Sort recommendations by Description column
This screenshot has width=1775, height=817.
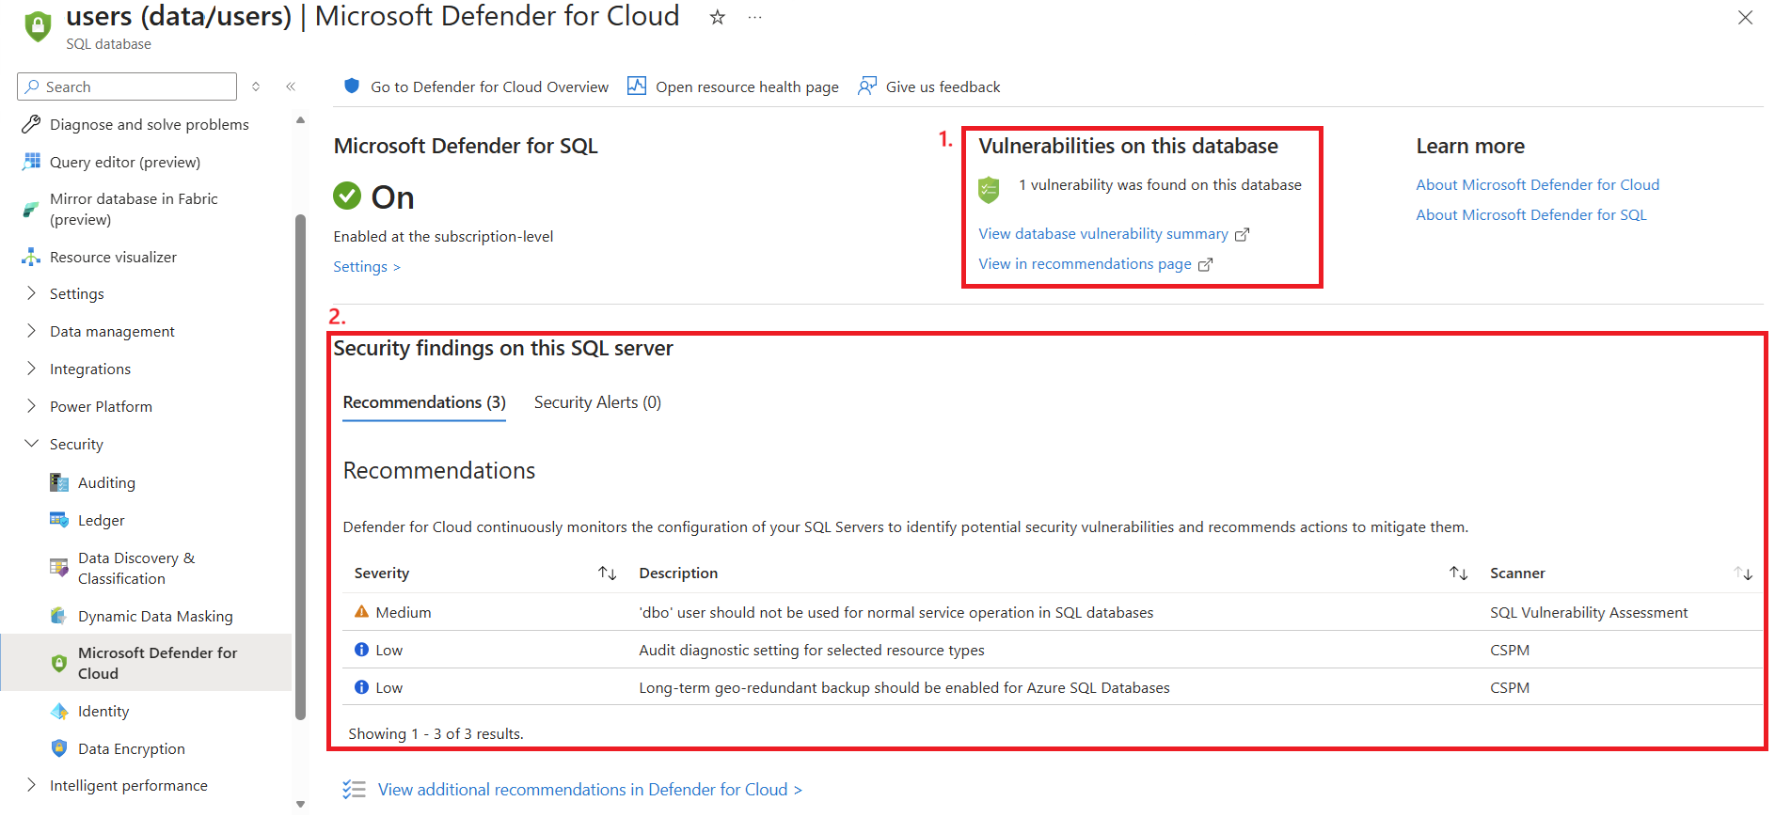tap(1459, 573)
